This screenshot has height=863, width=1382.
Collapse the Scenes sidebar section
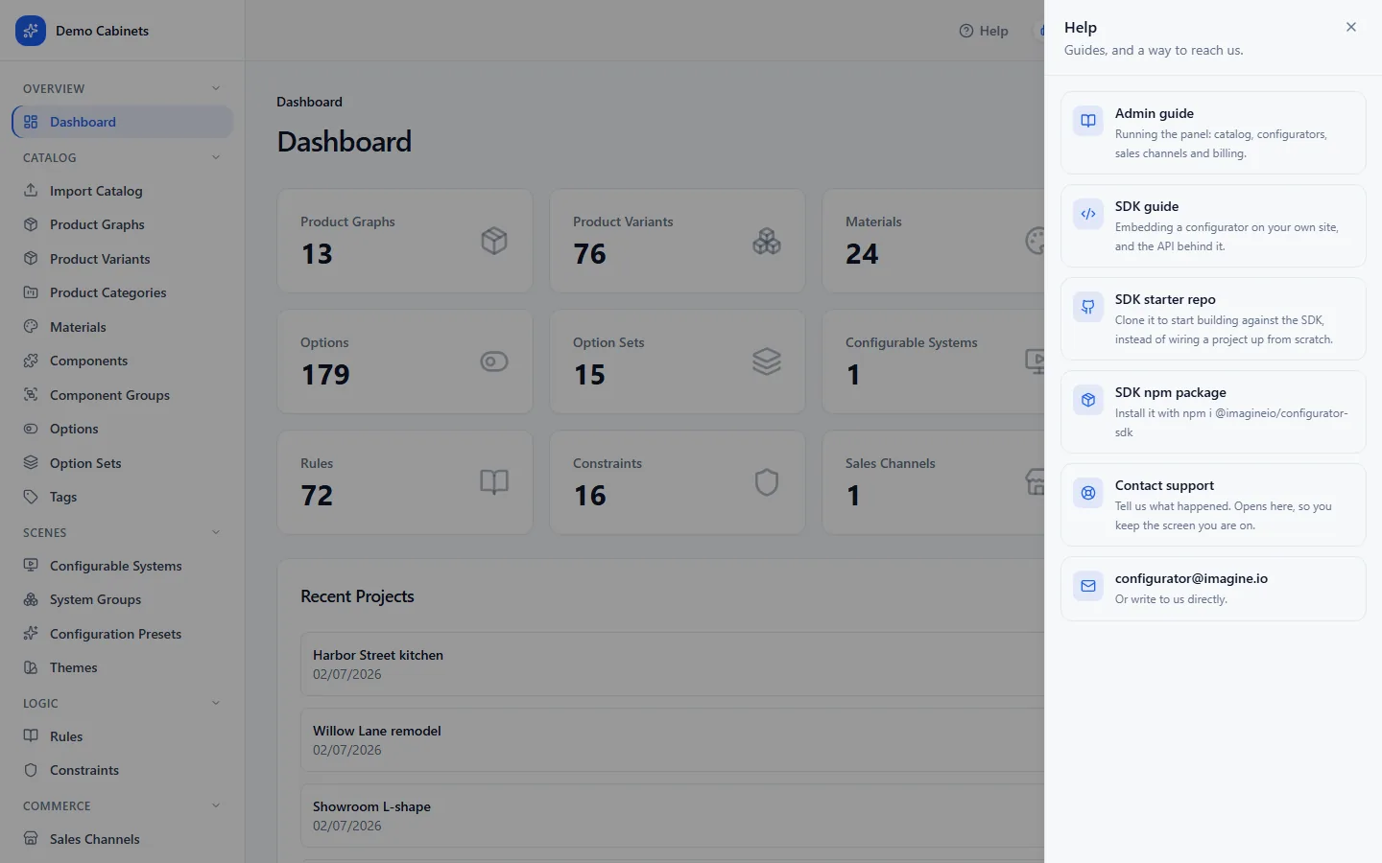coord(216,532)
